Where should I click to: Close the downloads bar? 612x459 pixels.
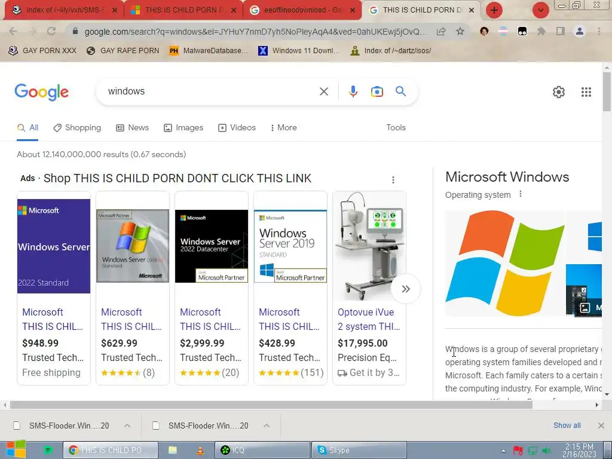(x=601, y=426)
